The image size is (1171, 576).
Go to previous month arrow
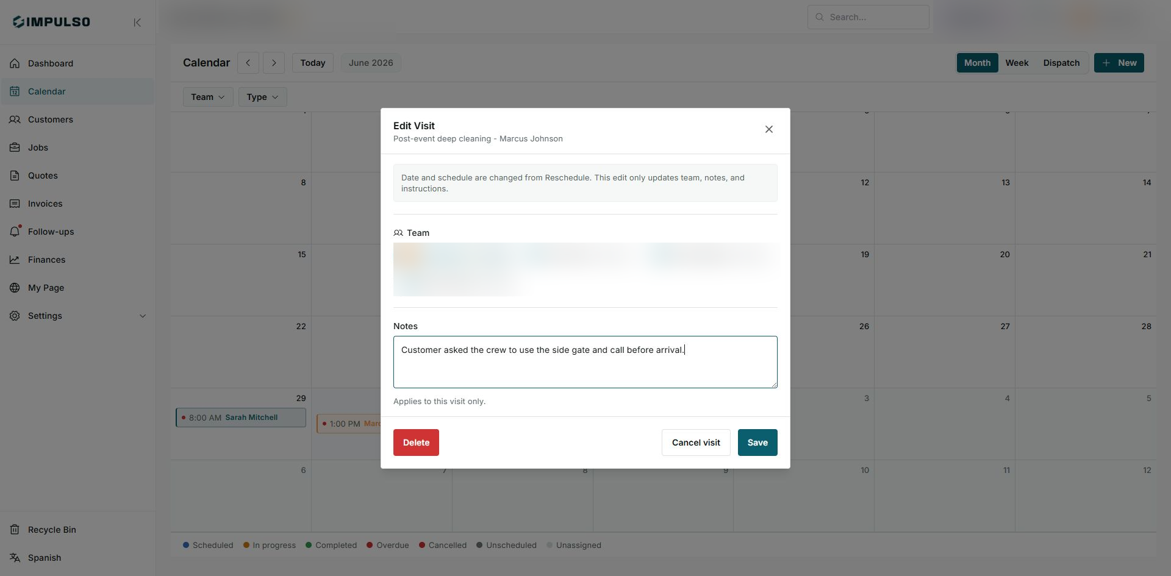[248, 63]
